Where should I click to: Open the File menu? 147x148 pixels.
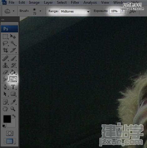(x=12, y=2)
